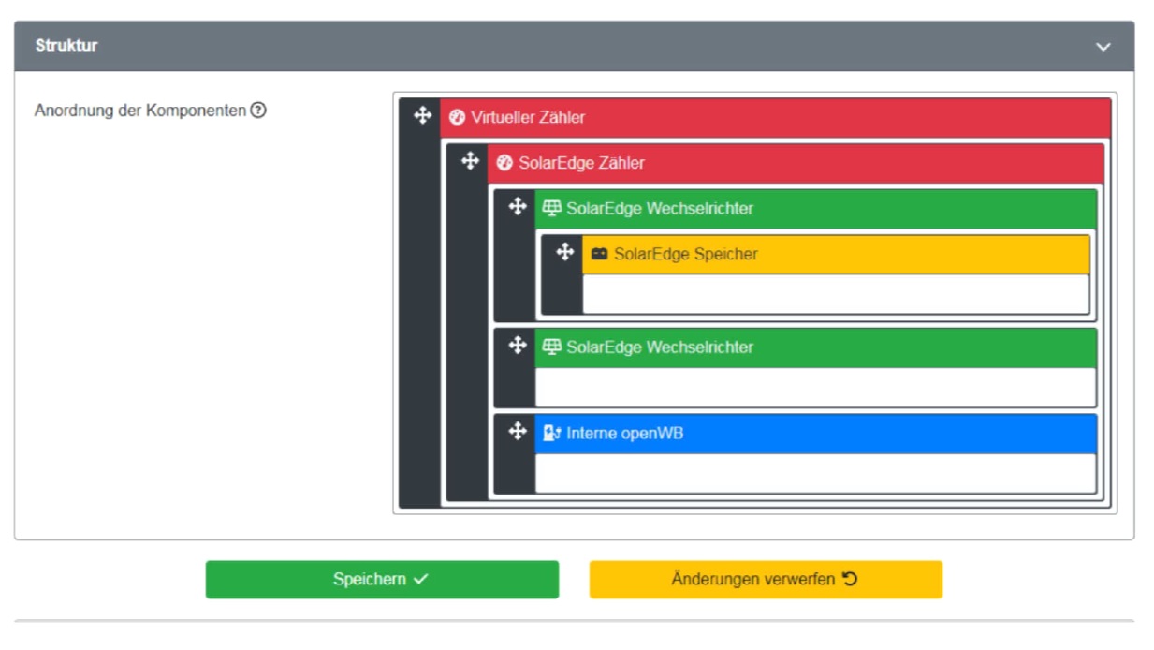Image resolution: width=1154 pixels, height=650 pixels.
Task: Click gauge icon next to SolarEdge Zähler
Action: tap(504, 163)
